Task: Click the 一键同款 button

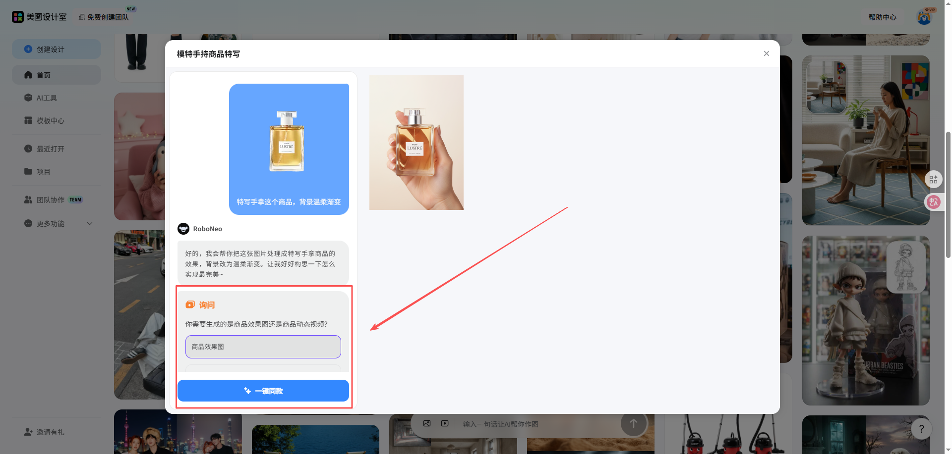Action: point(263,391)
